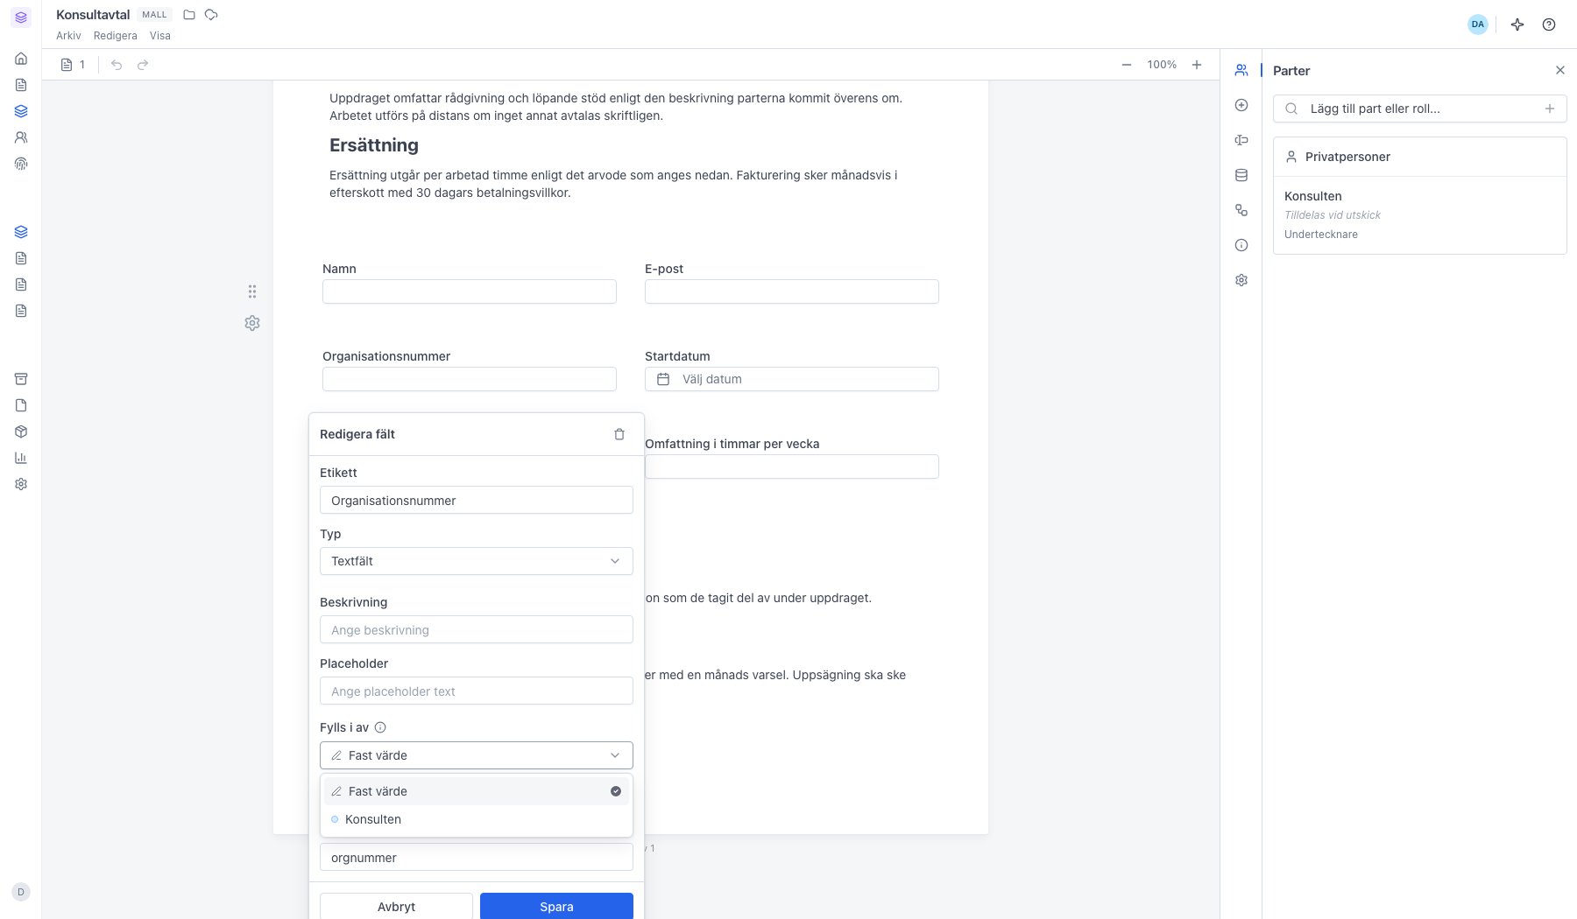Open the statistics chart sidebar icon
The height and width of the screenshot is (919, 1577).
[x=21, y=458]
